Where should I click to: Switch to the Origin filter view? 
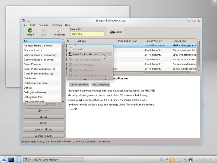pos(44,123)
